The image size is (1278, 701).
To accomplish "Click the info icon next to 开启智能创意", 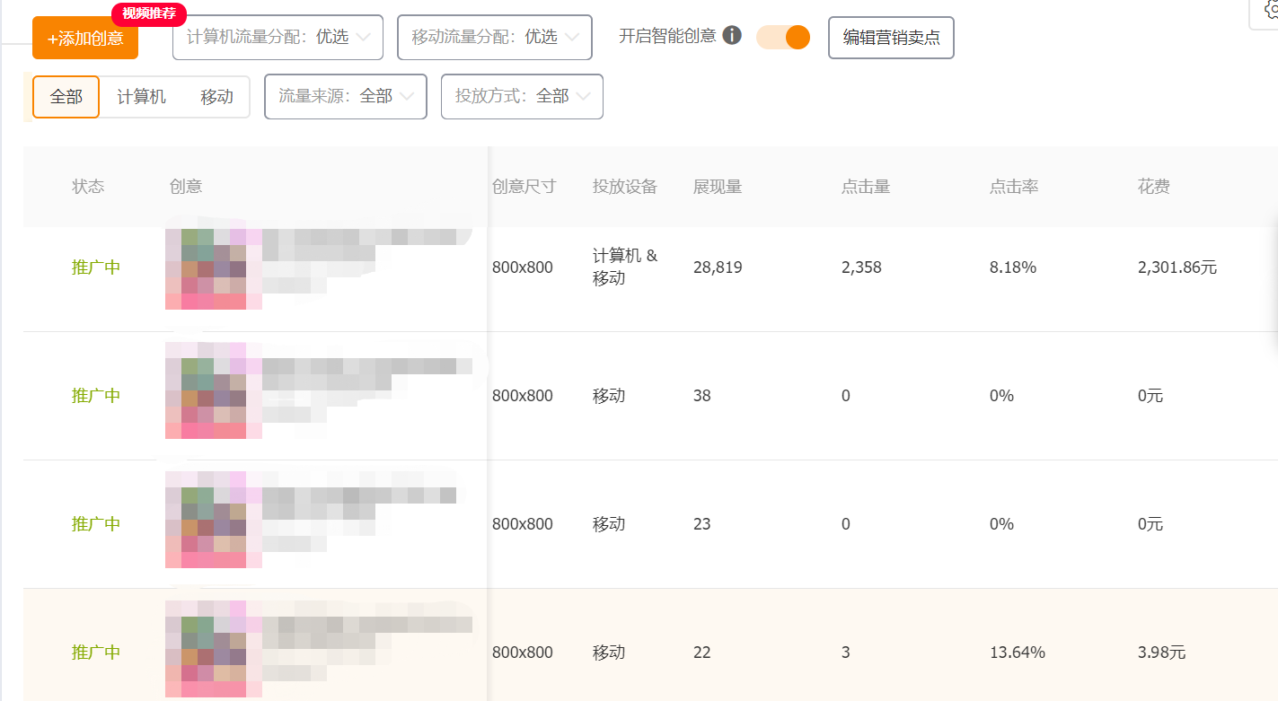I will (733, 35).
